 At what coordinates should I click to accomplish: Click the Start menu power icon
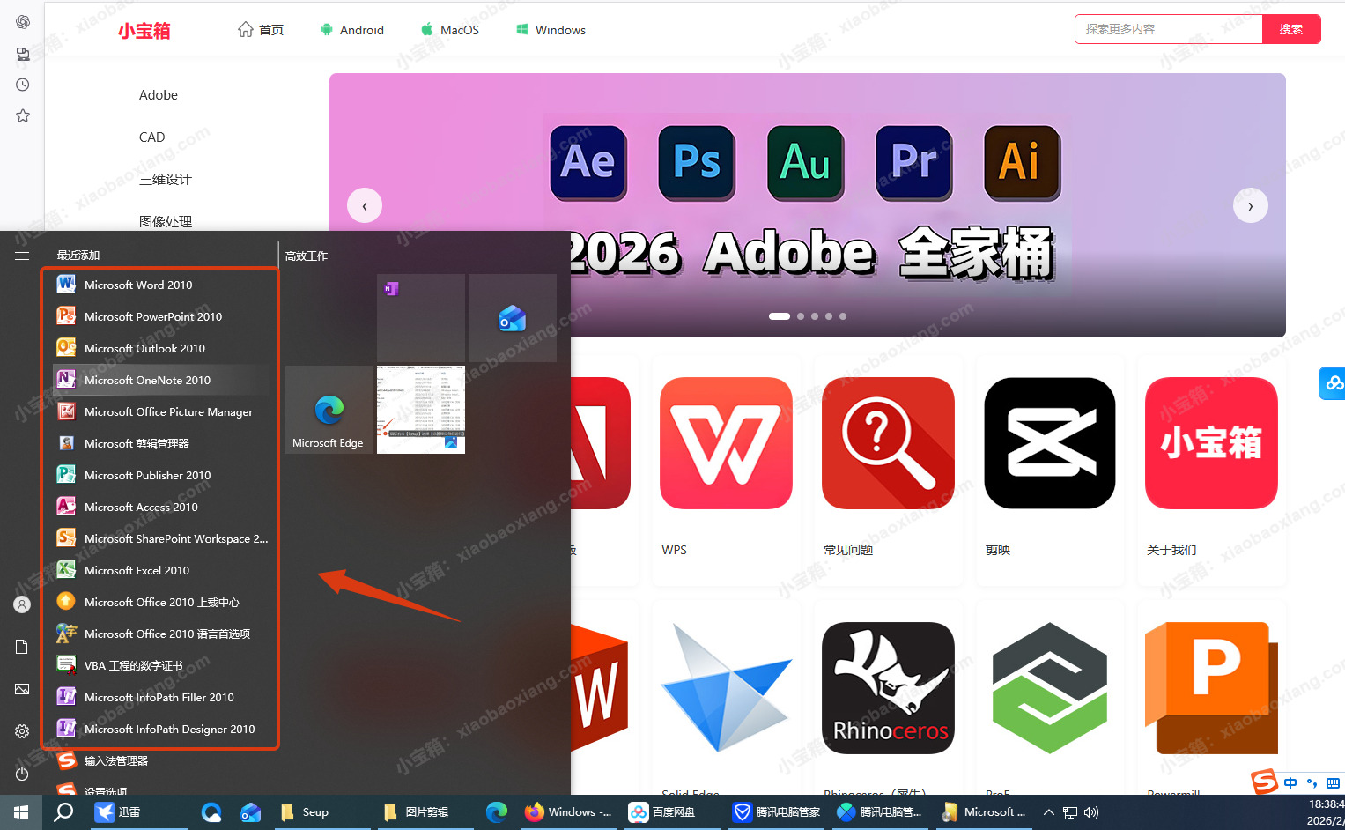[22, 774]
